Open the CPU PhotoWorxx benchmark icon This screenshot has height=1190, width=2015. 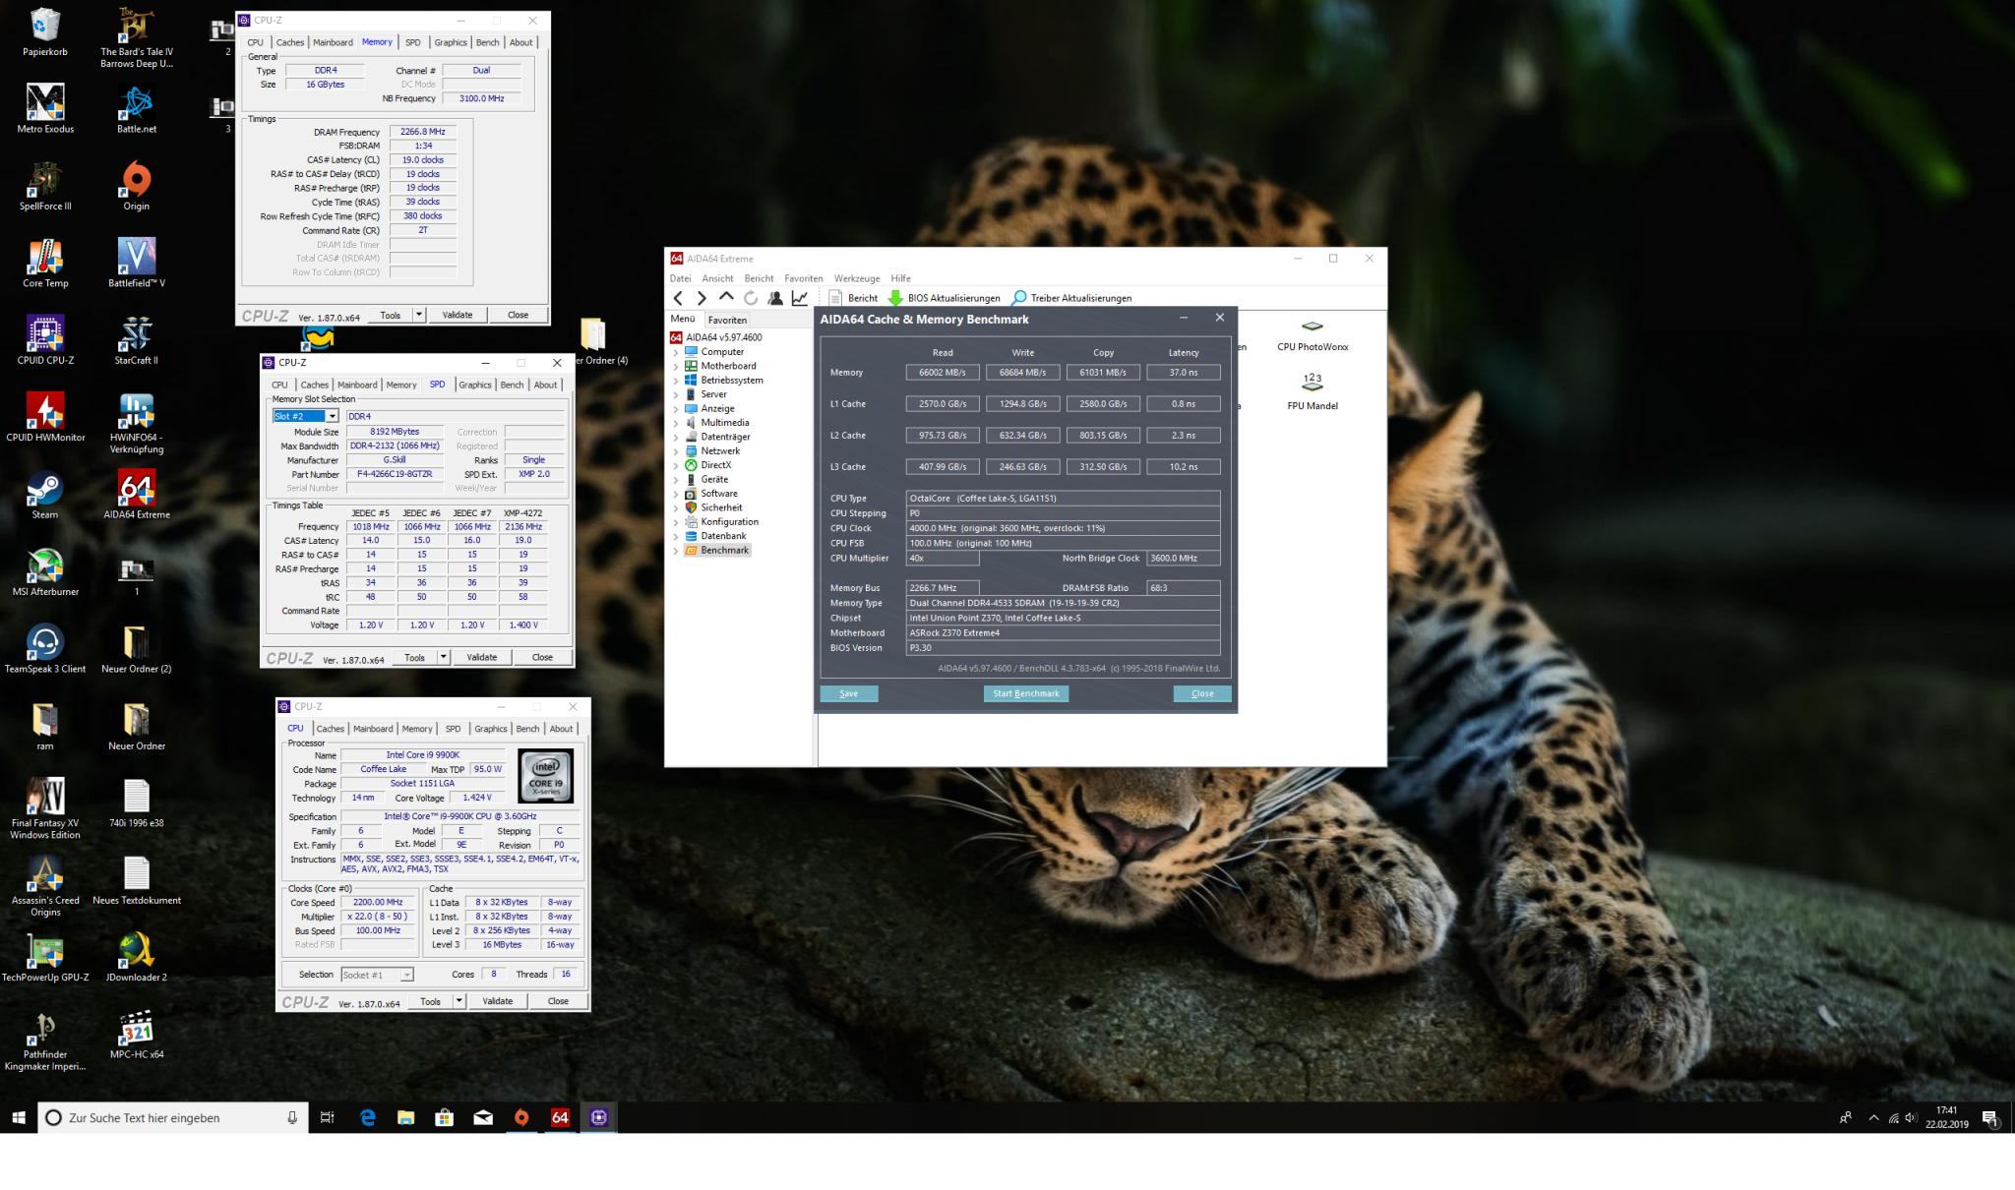point(1312,327)
